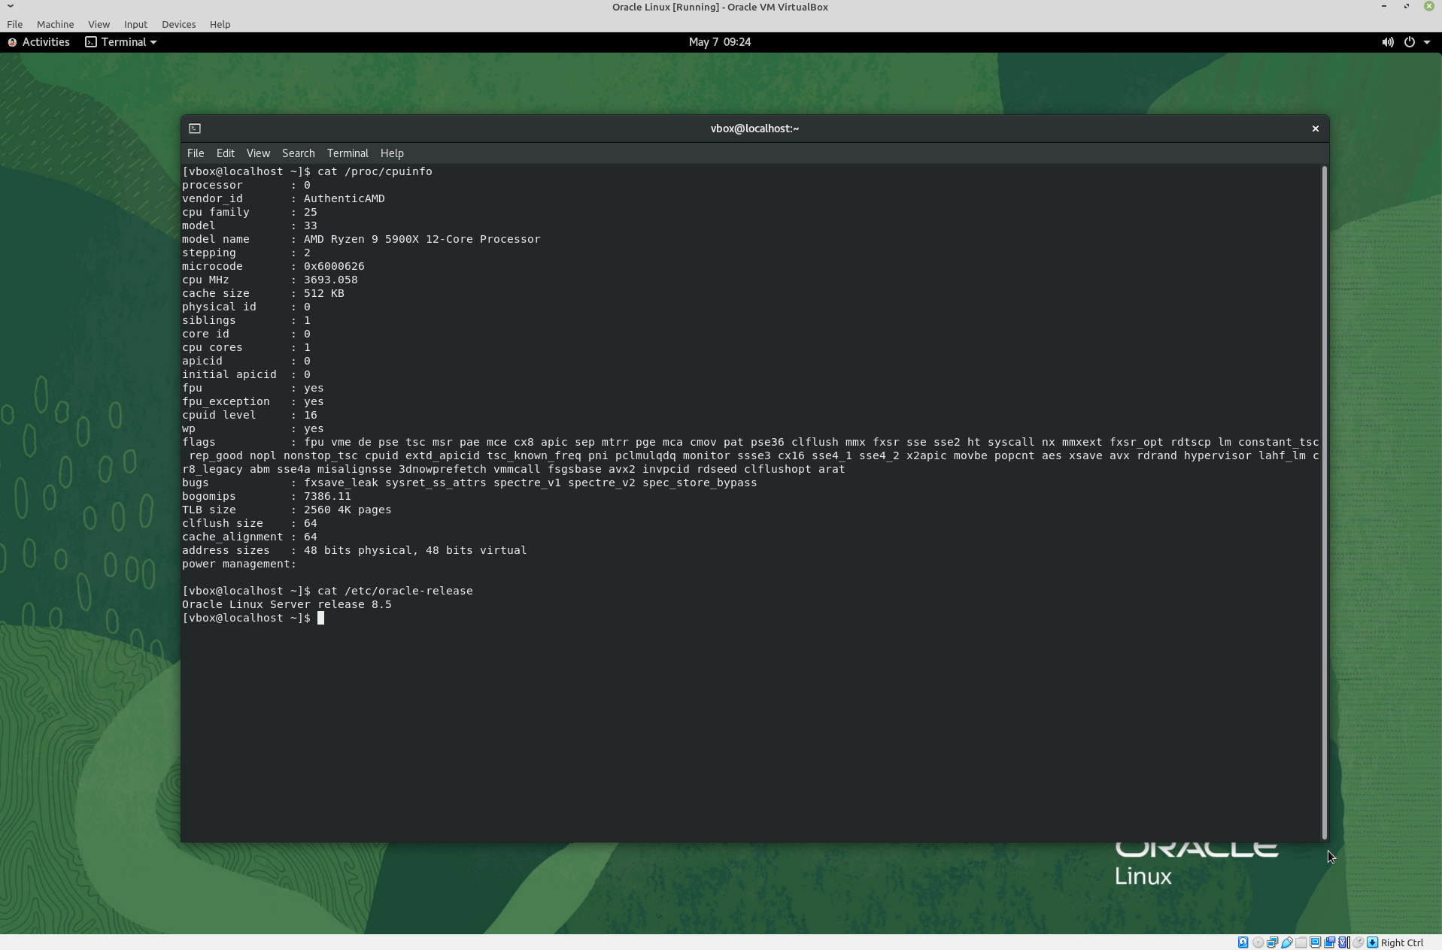Click the mouse integration indicator
This screenshot has width=1442, height=950.
(x=1358, y=942)
